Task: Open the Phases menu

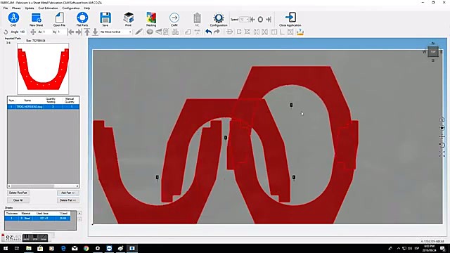Action: 16,8
